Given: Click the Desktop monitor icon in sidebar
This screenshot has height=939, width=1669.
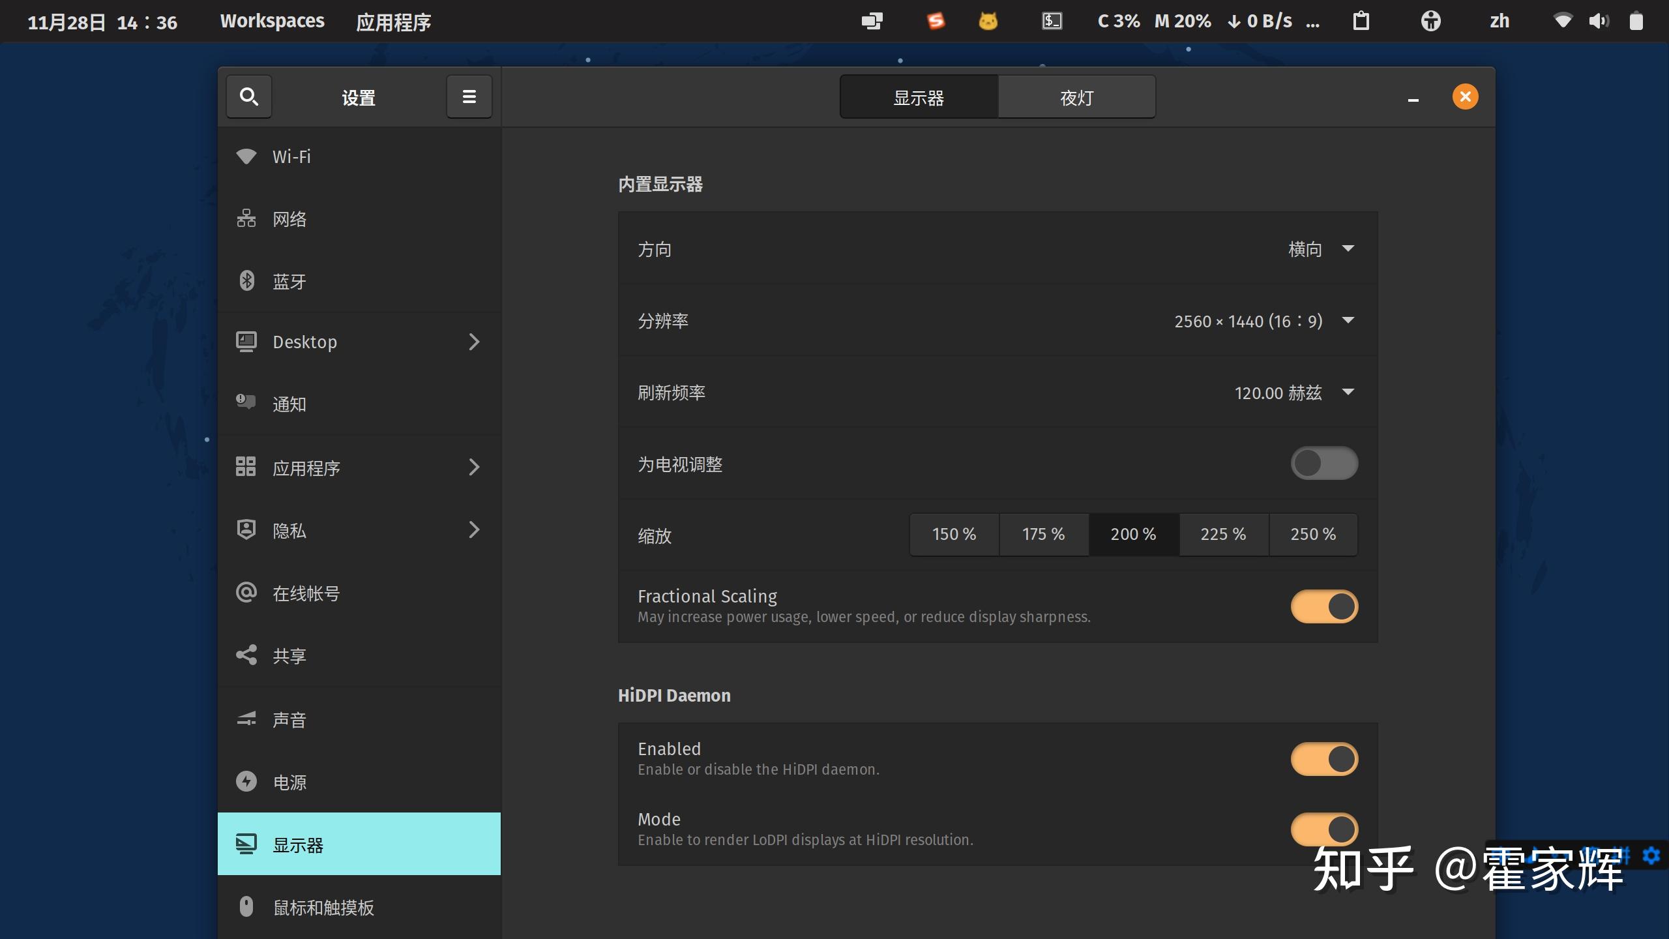Looking at the screenshot, I should click(x=246, y=342).
